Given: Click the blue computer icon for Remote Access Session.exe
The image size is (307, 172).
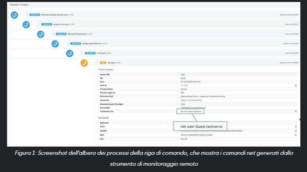Looking at the screenshot, I should tap(14, 15).
